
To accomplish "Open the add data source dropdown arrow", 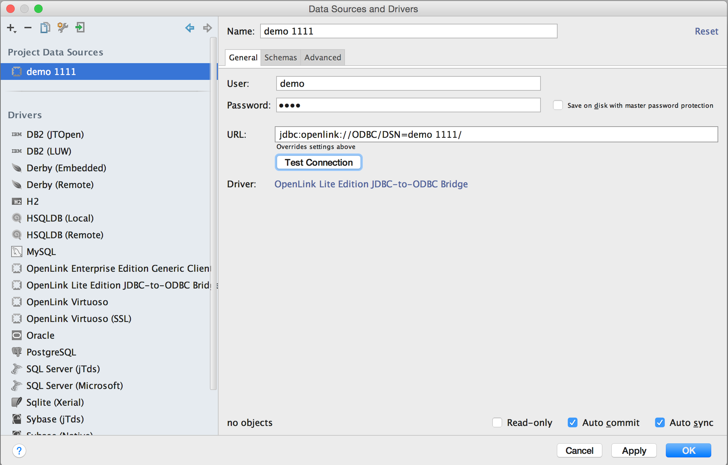I will coord(15,32).
